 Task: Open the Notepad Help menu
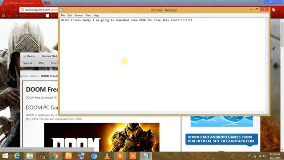(x=96, y=16)
